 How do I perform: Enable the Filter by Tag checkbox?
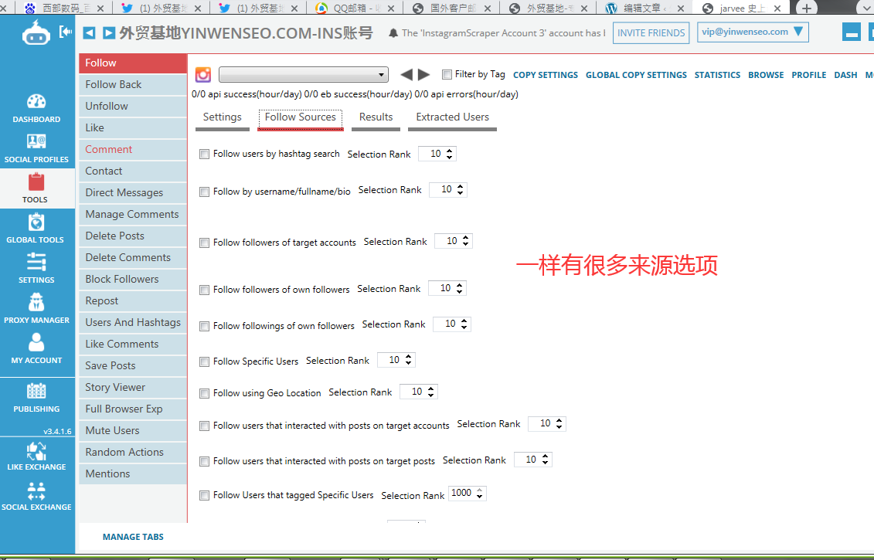tap(446, 75)
